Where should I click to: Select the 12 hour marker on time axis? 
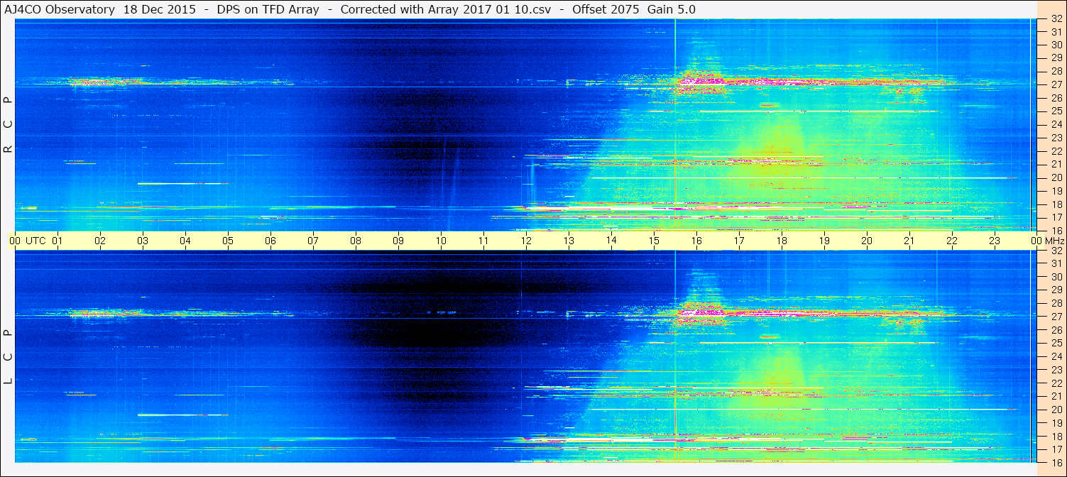coord(526,241)
